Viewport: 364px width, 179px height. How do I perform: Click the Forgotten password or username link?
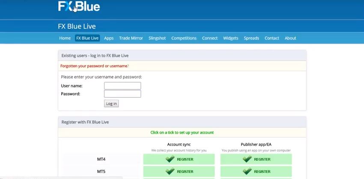coord(94,66)
